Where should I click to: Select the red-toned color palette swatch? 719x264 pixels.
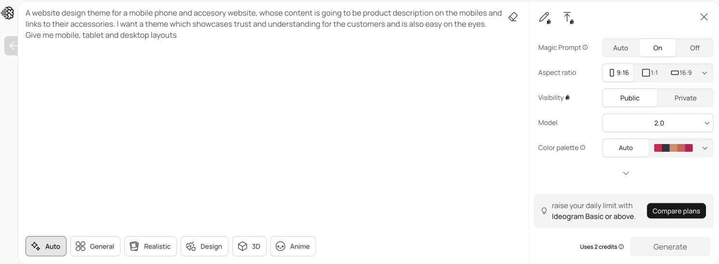[x=673, y=148]
